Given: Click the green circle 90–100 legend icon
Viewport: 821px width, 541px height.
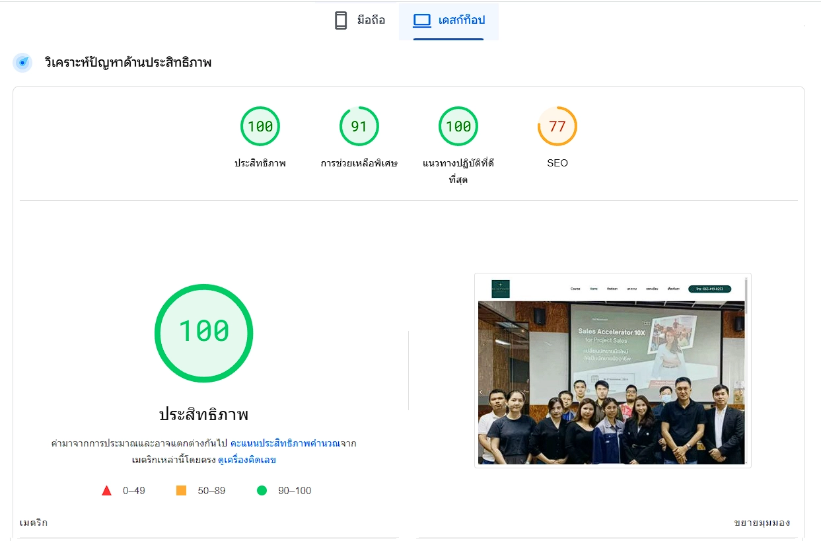Looking at the screenshot, I should 262,491.
